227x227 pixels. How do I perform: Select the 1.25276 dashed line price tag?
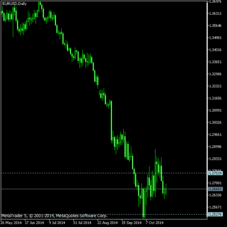coord(215,214)
